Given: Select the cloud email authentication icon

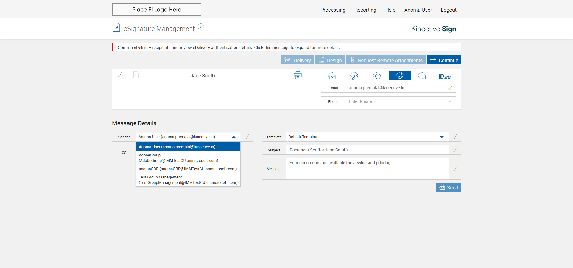Looking at the screenshot, I should click(x=332, y=76).
